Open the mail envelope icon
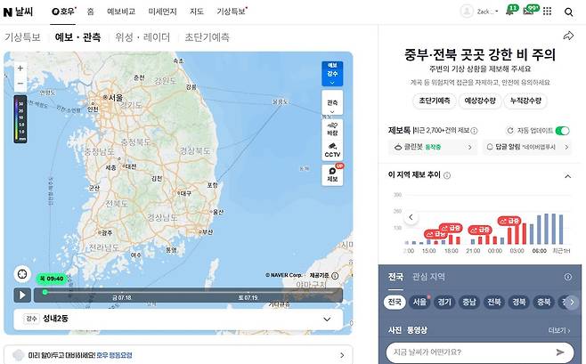 [x=528, y=11]
